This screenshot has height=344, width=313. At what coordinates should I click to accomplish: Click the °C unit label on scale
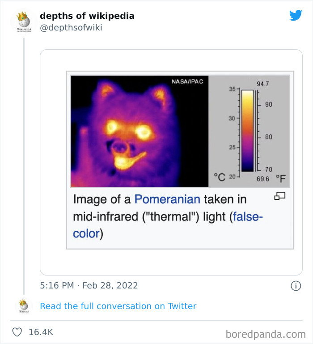pos(219,177)
